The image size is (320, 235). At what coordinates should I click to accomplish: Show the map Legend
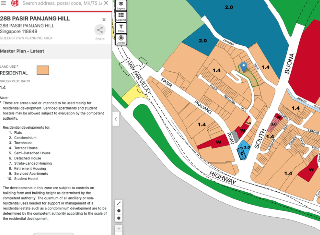click(121, 17)
